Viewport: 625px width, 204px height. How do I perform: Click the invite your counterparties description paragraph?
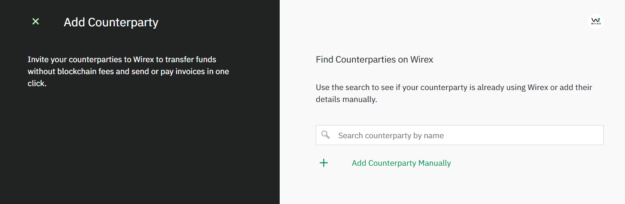click(128, 72)
